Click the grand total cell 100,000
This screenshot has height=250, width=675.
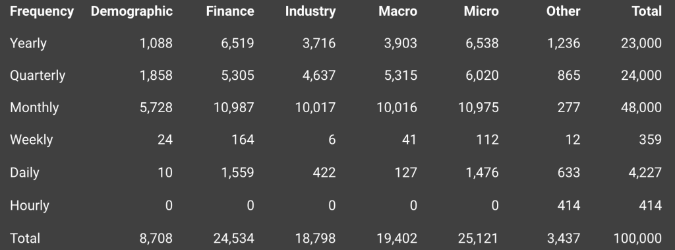[x=637, y=238]
